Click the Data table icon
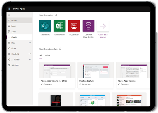Viewport: 158px width, 113px height. pyautogui.click(x=9, y=43)
